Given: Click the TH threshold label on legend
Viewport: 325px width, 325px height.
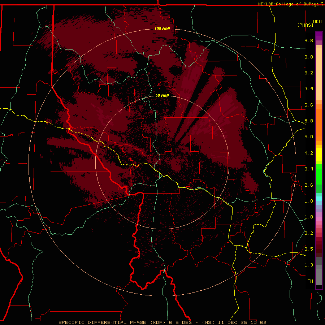Looking at the screenshot, I should (310, 281).
